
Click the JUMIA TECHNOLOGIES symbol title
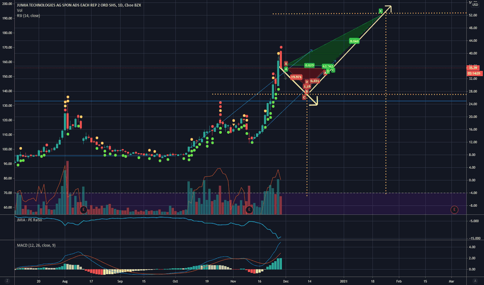coord(79,5)
